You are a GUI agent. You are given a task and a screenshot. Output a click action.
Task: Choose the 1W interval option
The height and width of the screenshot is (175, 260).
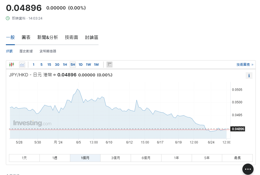(88, 65)
